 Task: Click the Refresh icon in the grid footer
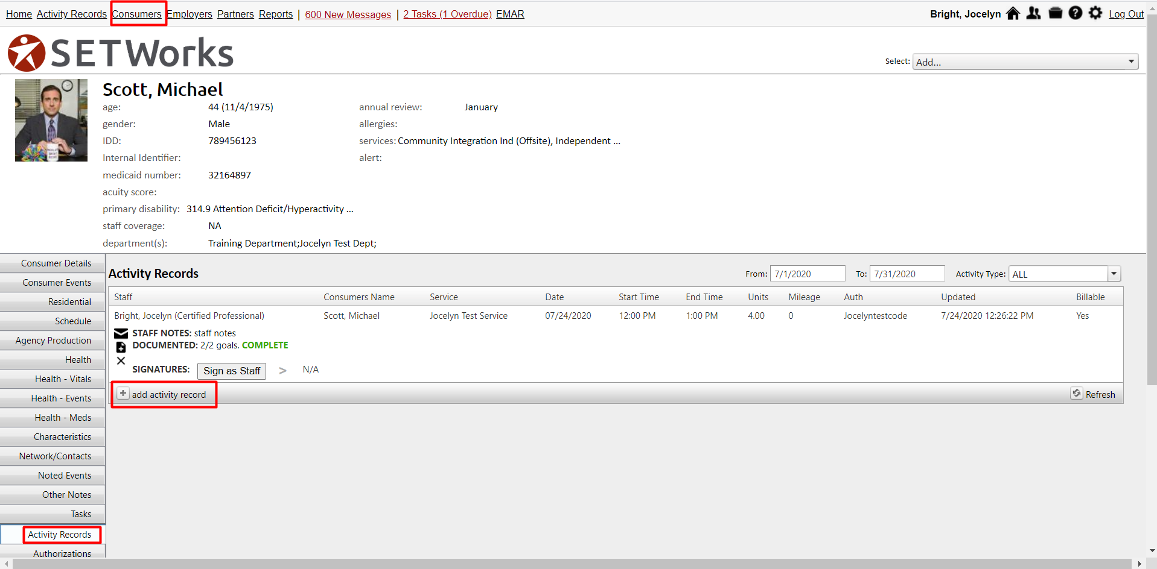click(1077, 394)
